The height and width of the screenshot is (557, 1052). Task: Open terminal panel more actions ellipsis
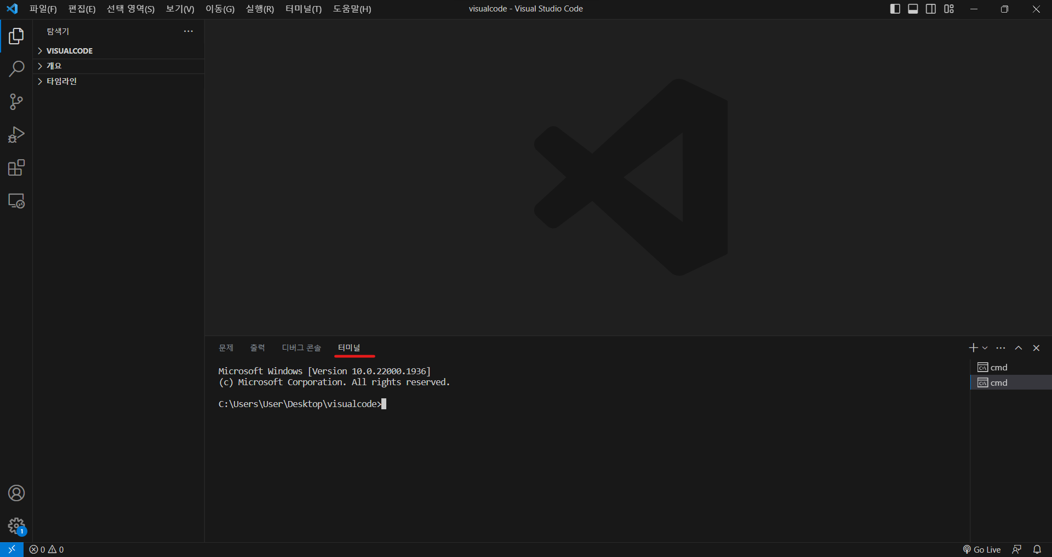click(1000, 347)
